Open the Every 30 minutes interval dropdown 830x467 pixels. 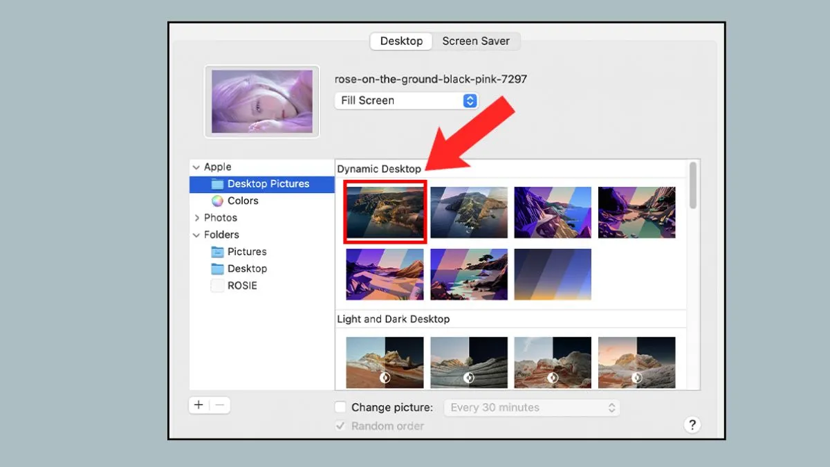[x=532, y=408]
